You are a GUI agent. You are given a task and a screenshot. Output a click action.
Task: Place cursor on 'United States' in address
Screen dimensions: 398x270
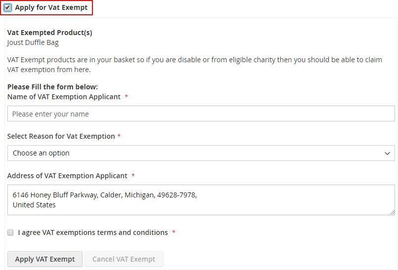tap(34, 205)
